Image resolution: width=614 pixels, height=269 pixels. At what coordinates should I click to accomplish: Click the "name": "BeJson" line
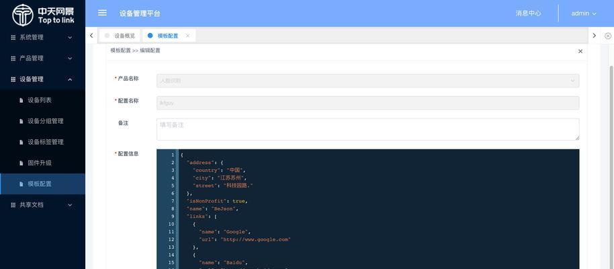pos(213,208)
